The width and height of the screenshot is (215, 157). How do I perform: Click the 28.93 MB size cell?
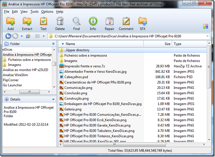pyautogui.click(x=163, y=66)
